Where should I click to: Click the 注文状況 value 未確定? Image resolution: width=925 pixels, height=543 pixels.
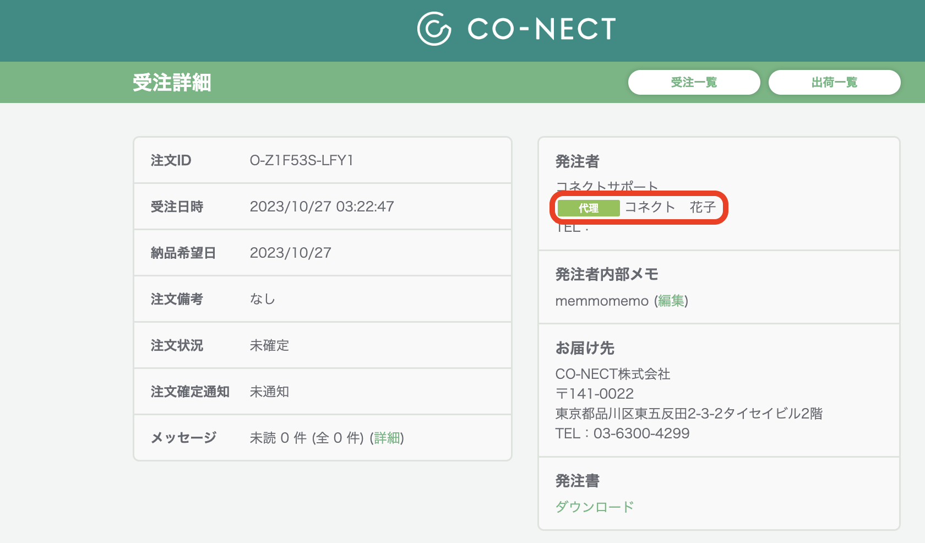pyautogui.click(x=269, y=345)
